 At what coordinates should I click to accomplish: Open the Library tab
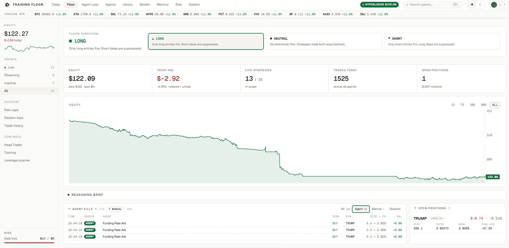pos(127,5)
